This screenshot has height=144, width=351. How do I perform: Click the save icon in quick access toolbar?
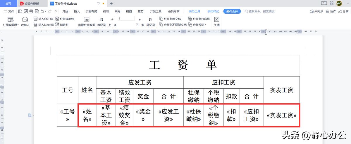click(20, 11)
